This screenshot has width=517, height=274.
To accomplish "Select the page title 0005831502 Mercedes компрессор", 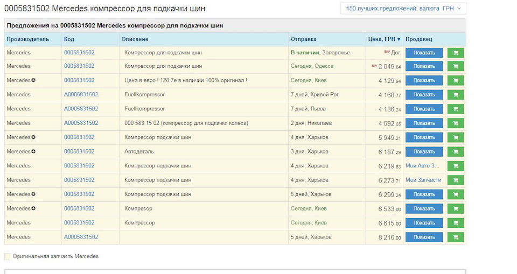I will (x=104, y=9).
